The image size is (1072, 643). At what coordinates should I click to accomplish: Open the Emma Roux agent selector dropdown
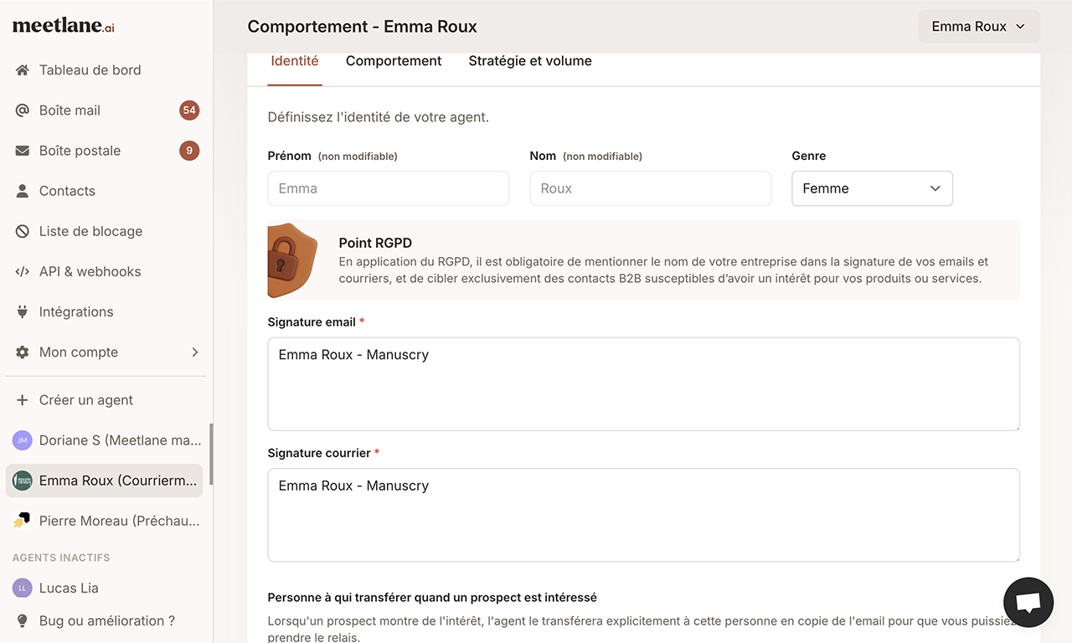[x=978, y=26]
